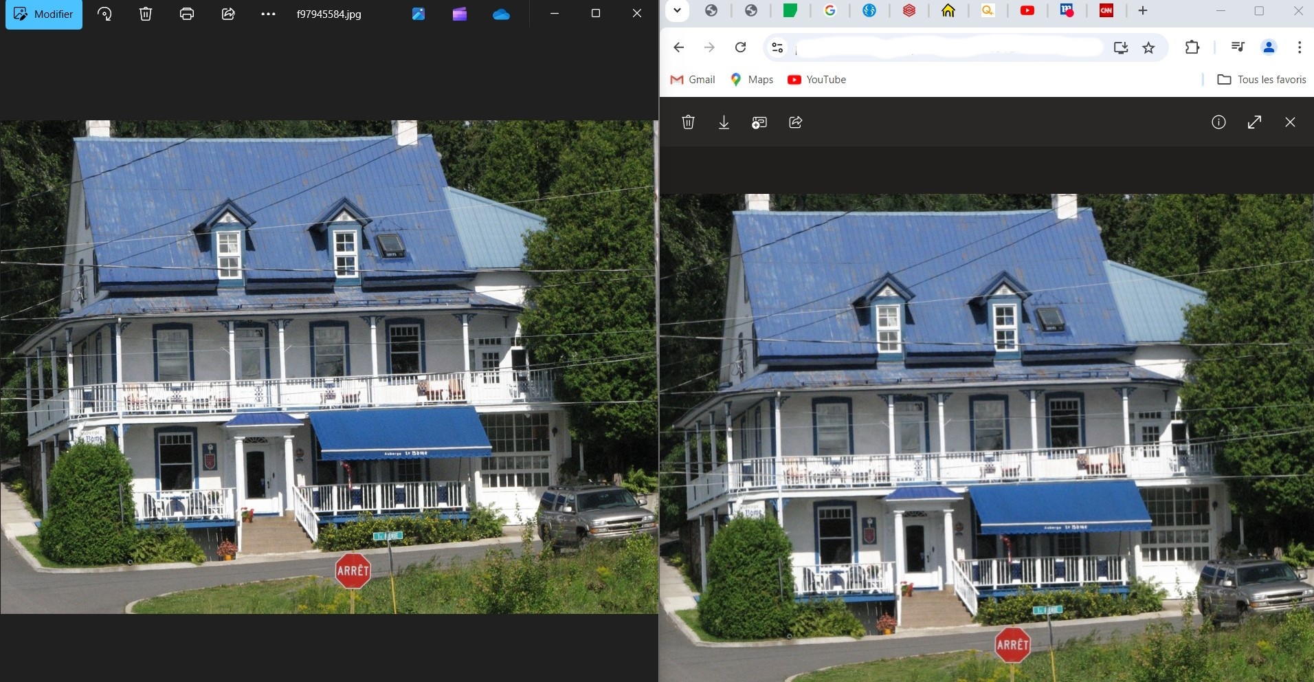
Task: Switch to the orange magnifier Q tab
Action: 988,10
